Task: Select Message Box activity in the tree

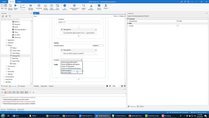Action: pos(16,56)
